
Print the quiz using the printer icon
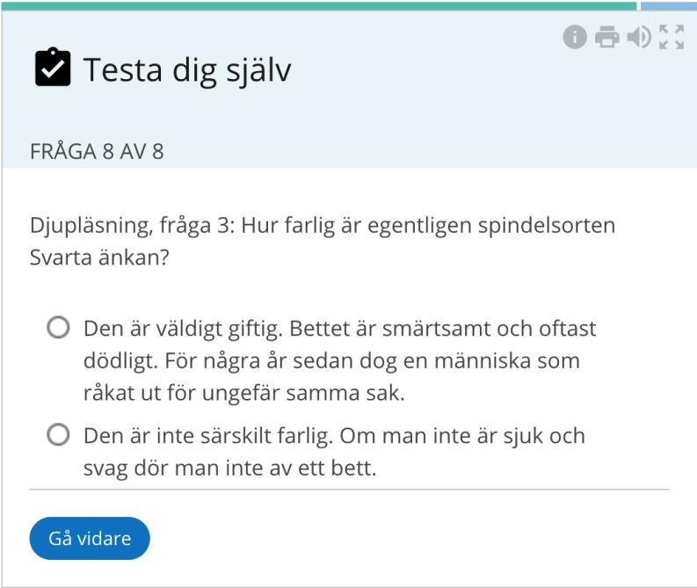606,37
